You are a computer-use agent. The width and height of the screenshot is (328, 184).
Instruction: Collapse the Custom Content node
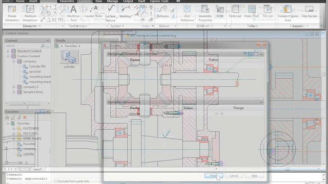(8, 56)
